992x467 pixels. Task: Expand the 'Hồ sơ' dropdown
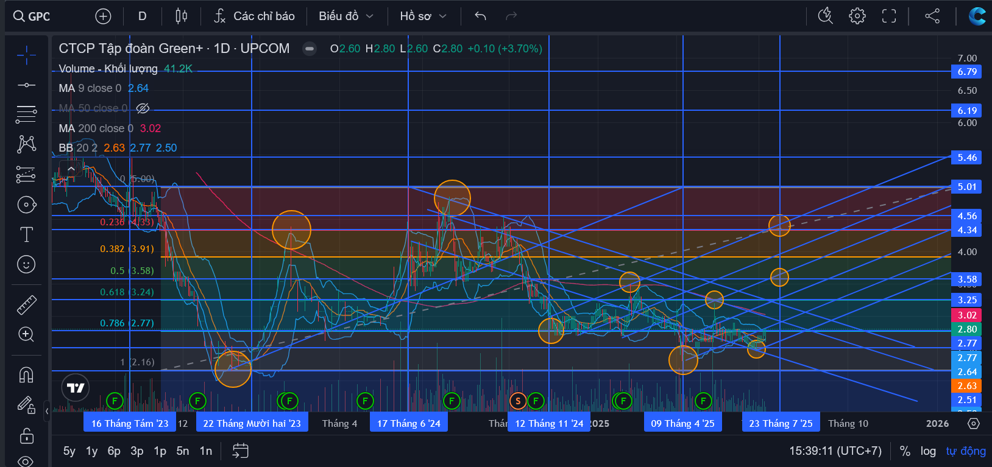coord(423,16)
